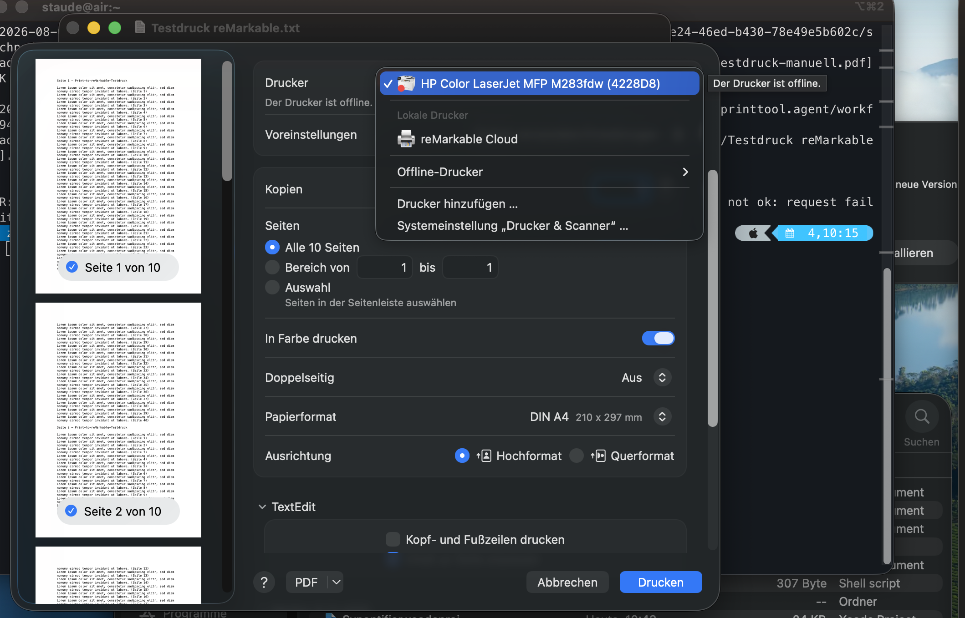Click the Kopien label row
This screenshot has width=965, height=618.
(x=284, y=189)
